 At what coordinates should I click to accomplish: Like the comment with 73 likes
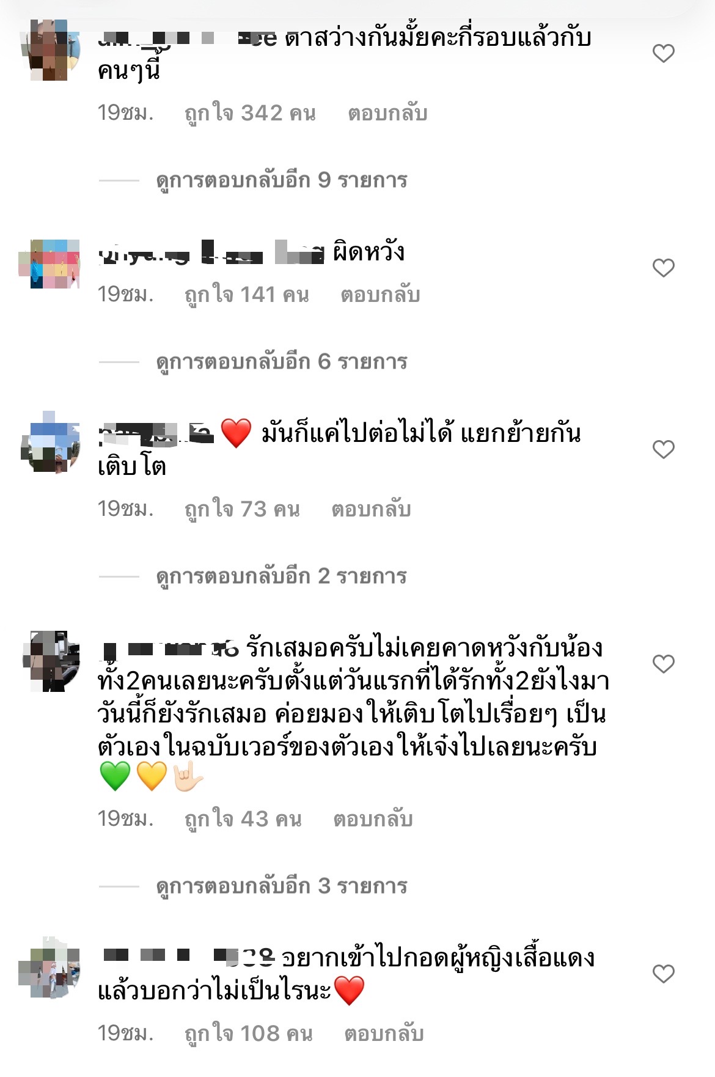663,449
